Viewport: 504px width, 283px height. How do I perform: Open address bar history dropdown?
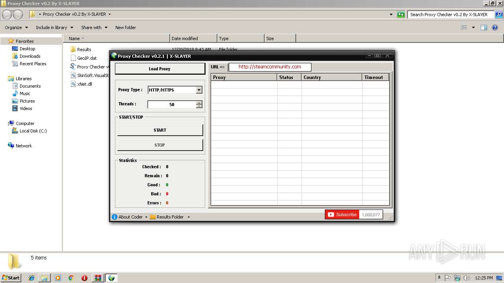391,15
